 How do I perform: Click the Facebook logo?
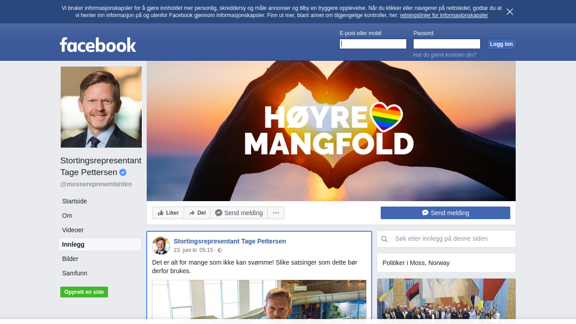pos(98,45)
